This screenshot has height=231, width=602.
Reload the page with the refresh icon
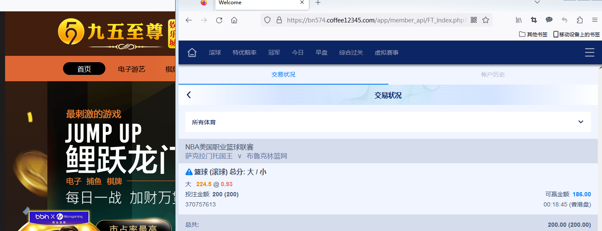pos(219,20)
